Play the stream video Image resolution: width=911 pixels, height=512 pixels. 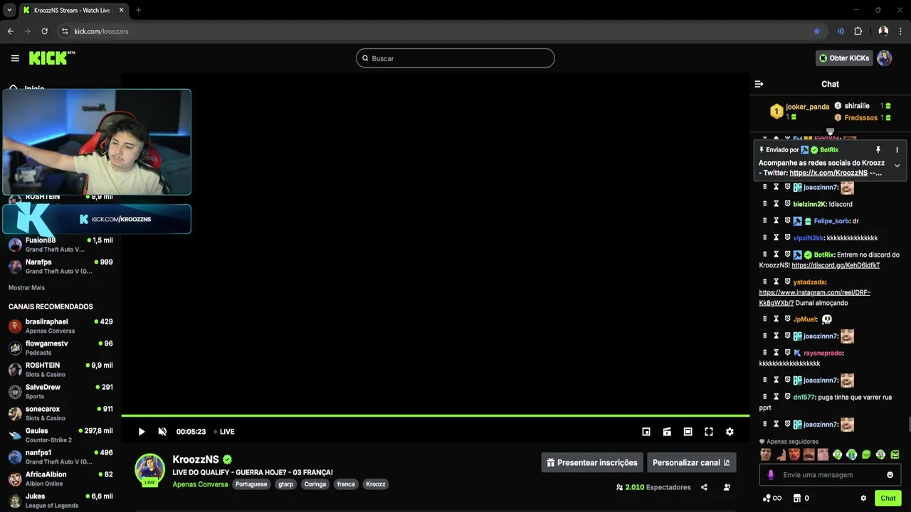pos(141,432)
